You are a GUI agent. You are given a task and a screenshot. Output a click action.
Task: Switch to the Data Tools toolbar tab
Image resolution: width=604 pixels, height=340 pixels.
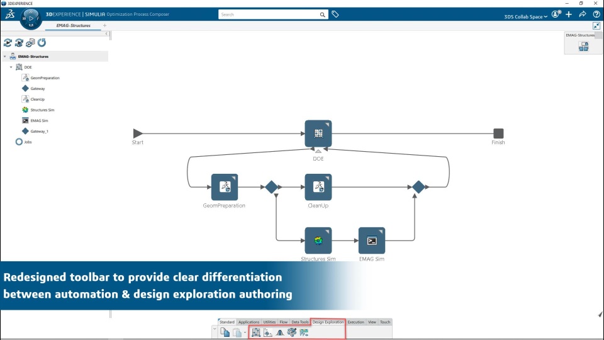click(x=300, y=322)
